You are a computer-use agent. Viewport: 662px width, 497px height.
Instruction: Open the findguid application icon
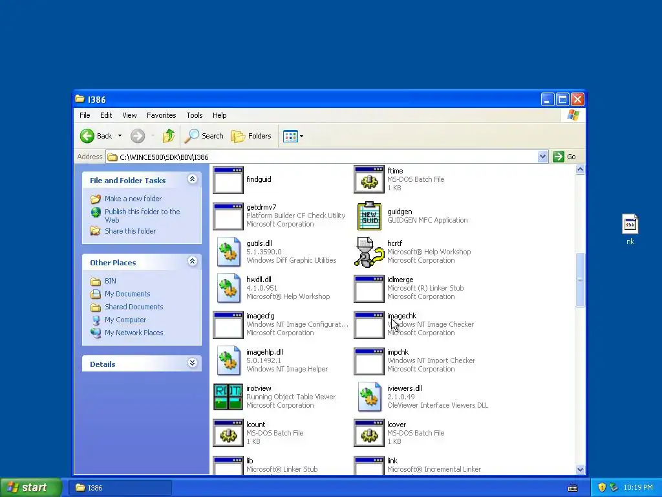pos(228,180)
